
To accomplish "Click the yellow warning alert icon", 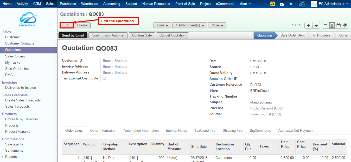I will click(273, 4).
